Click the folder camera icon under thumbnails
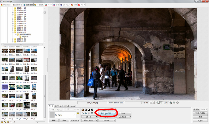The width and height of the screenshot is (209, 124). [8, 122]
